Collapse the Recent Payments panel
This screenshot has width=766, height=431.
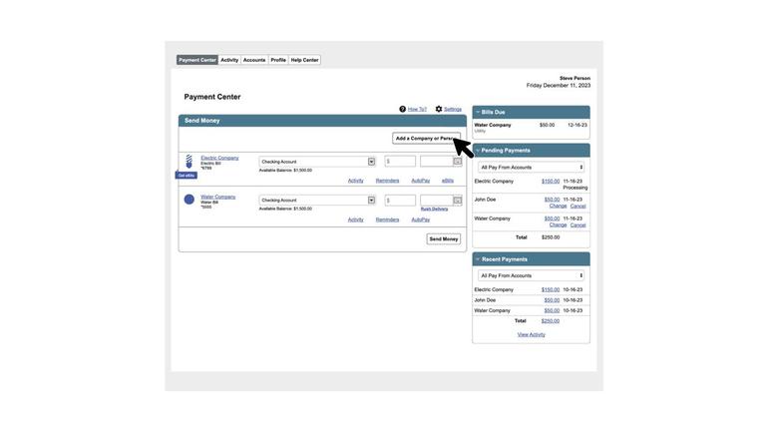(478, 259)
